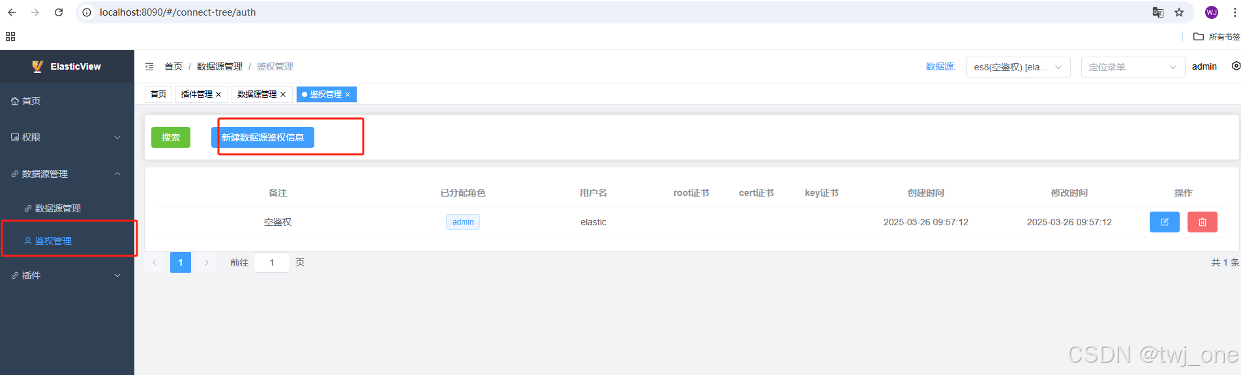1241x375 pixels.
Task: Click the 已分配角色 column header
Action: click(x=463, y=193)
